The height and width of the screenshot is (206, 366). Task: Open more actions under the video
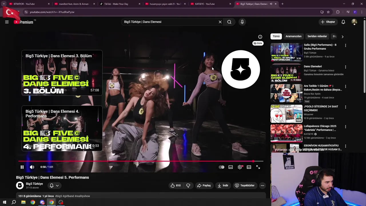(x=262, y=185)
